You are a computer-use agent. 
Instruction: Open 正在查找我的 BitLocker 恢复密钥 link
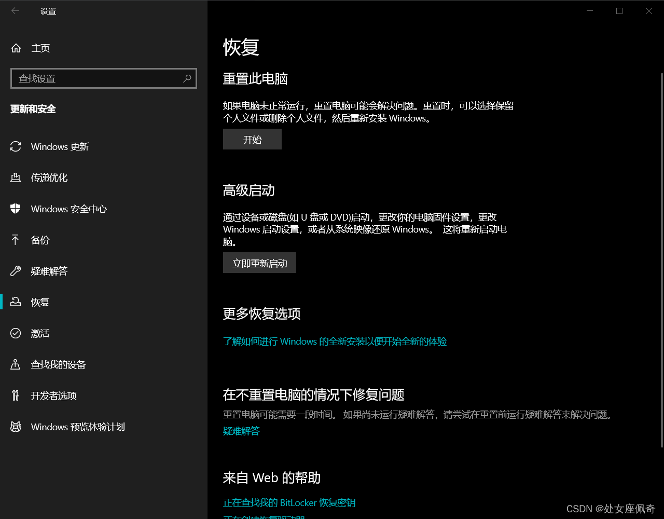pos(289,503)
